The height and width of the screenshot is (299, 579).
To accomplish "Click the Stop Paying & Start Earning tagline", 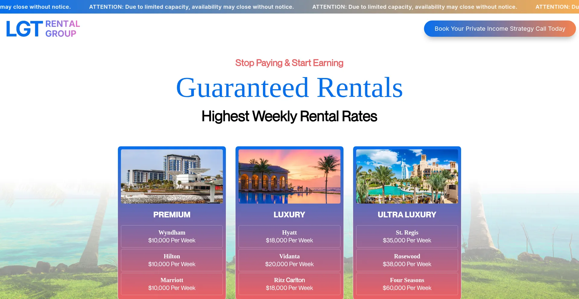I will (x=289, y=63).
